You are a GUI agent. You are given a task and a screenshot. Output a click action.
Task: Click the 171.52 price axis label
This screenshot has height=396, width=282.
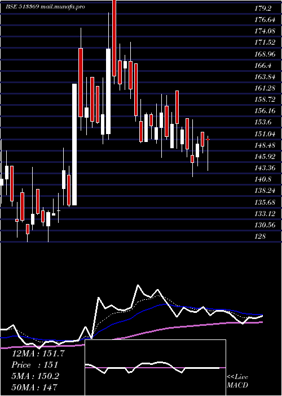[265, 42]
